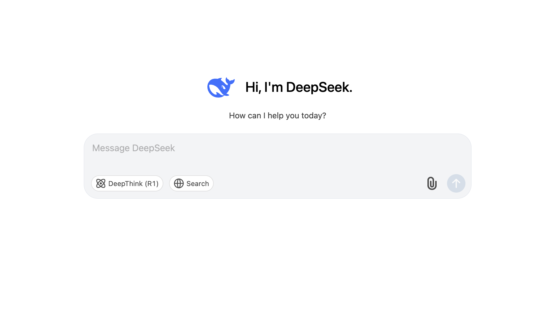The height and width of the screenshot is (311, 553).
Task: Toggle DeepThink reasoning off
Action: (127, 183)
